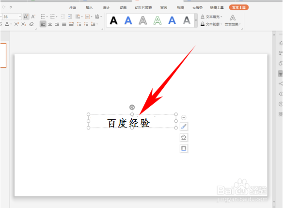
Task: Open quick access toolbar customize dropdown
Action: tap(11, 7)
